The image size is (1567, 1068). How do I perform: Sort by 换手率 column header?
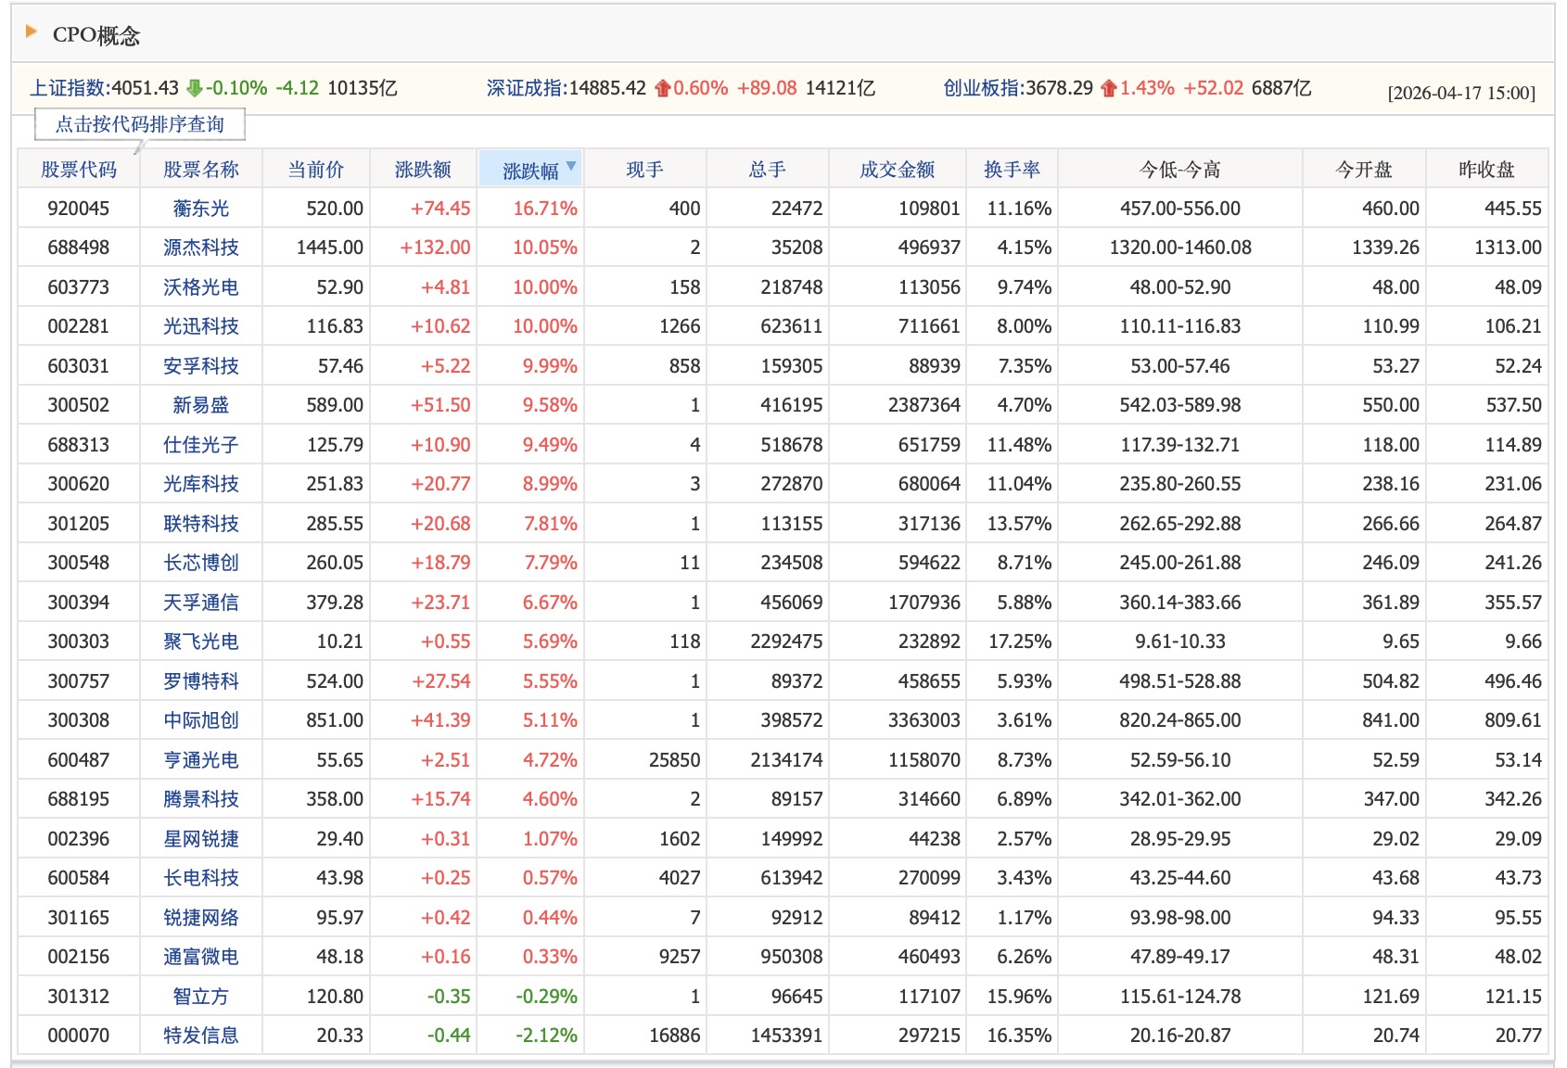point(1012,170)
